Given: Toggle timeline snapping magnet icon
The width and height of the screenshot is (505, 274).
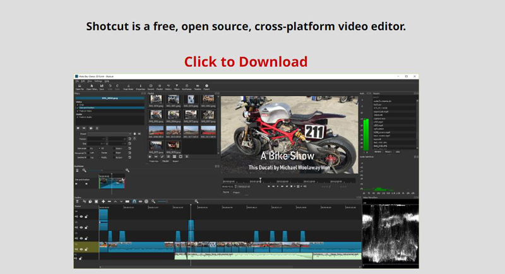Looking at the screenshot, I should 134,201.
